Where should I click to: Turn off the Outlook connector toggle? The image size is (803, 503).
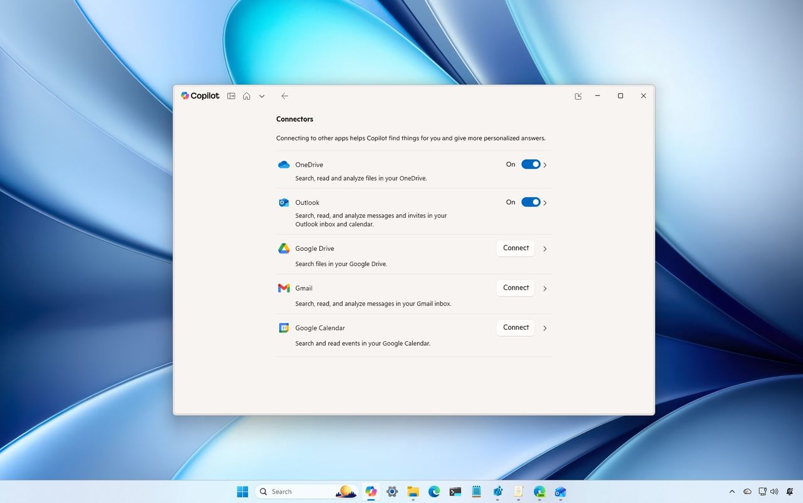coord(531,202)
